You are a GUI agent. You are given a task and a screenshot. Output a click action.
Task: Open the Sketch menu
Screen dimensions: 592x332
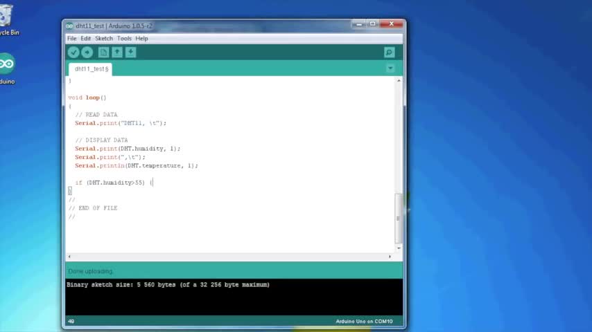(104, 39)
